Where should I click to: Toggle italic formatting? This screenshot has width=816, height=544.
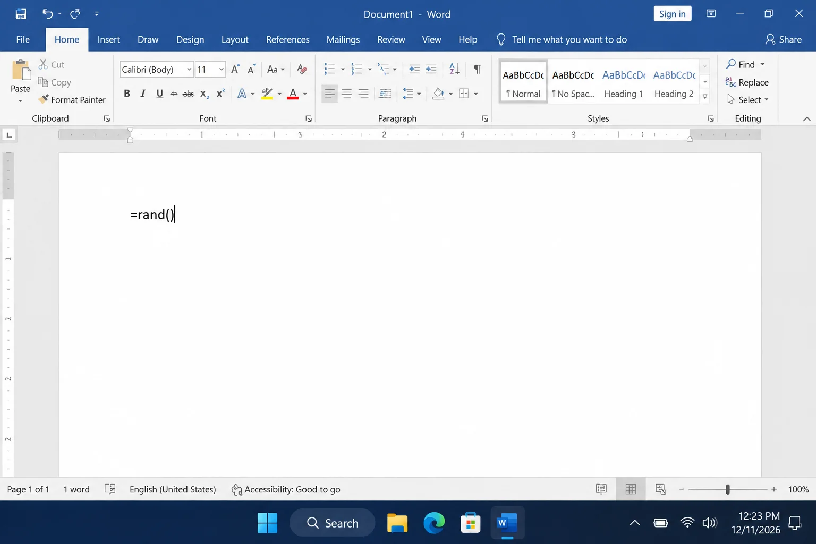(x=143, y=94)
